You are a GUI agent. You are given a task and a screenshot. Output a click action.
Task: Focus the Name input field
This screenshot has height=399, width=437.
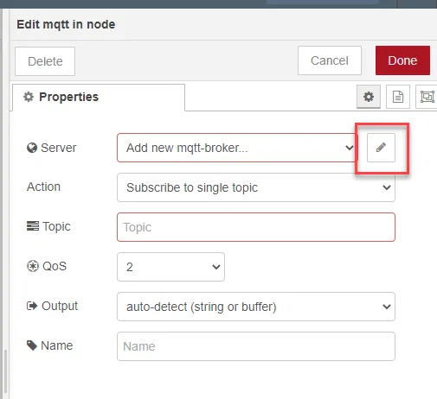click(x=256, y=346)
